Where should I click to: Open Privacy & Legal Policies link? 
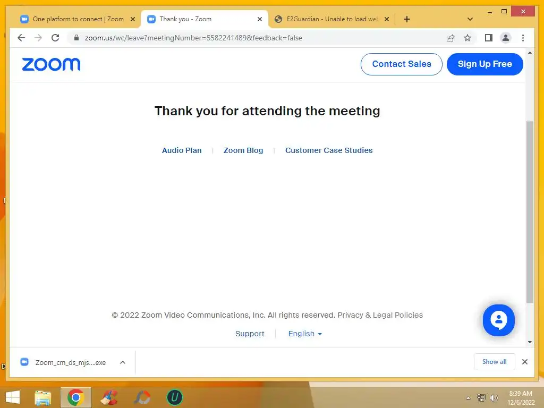tap(380, 315)
